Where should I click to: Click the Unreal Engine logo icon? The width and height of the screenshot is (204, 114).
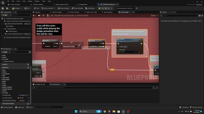pos(3,3)
